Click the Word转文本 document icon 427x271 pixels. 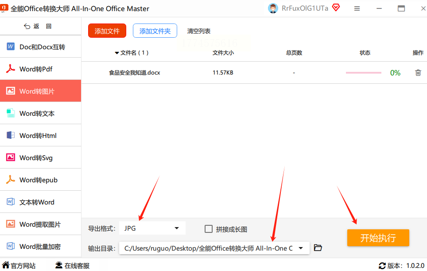click(11, 113)
